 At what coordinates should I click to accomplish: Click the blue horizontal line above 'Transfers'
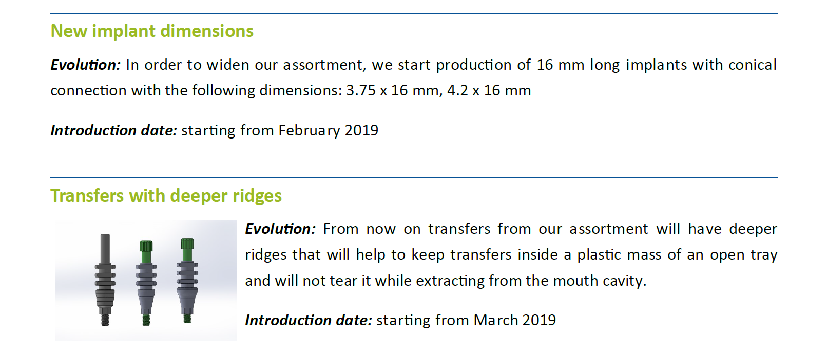(x=414, y=177)
